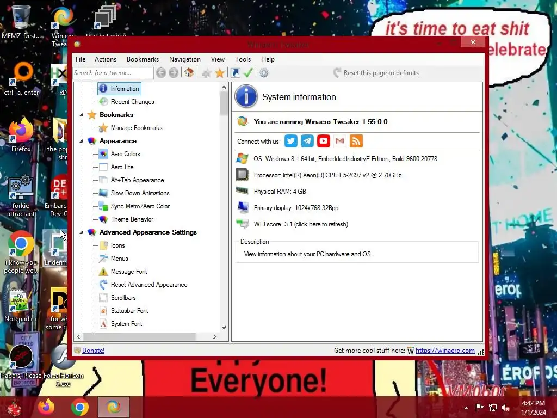The height and width of the screenshot is (418, 557).
Task: Click the Start button ornament icon
Action: [14, 408]
